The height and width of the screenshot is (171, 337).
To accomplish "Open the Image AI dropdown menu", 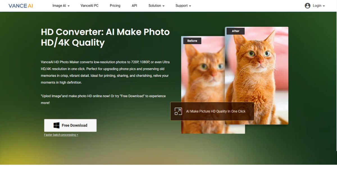I will 61,6.
